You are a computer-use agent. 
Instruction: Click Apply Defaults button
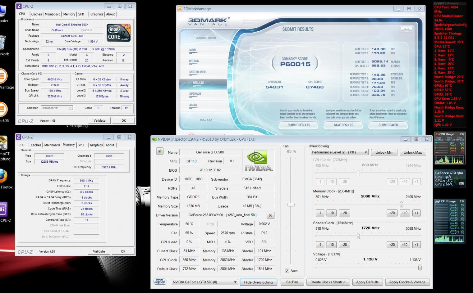click(x=367, y=282)
